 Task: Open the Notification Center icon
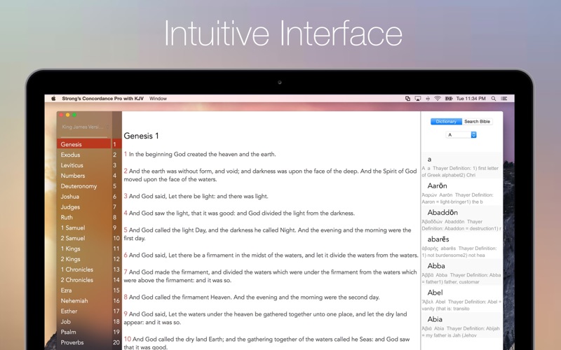504,99
